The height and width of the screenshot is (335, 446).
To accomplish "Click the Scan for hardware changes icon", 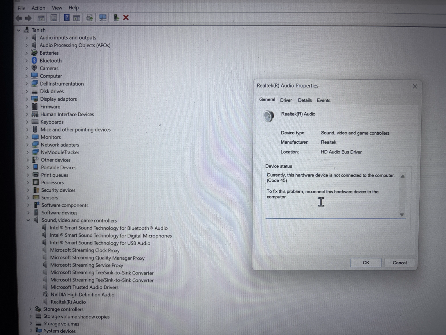I will pyautogui.click(x=103, y=18).
